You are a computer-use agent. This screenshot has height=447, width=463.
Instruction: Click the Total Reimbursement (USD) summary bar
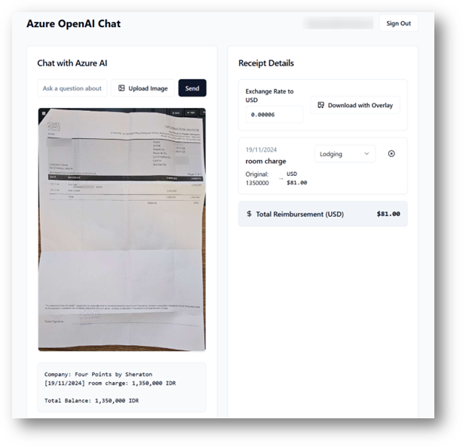pyautogui.click(x=323, y=214)
